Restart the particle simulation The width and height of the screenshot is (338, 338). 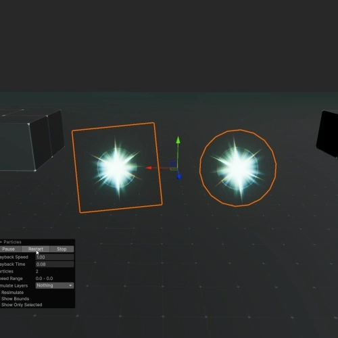point(36,249)
